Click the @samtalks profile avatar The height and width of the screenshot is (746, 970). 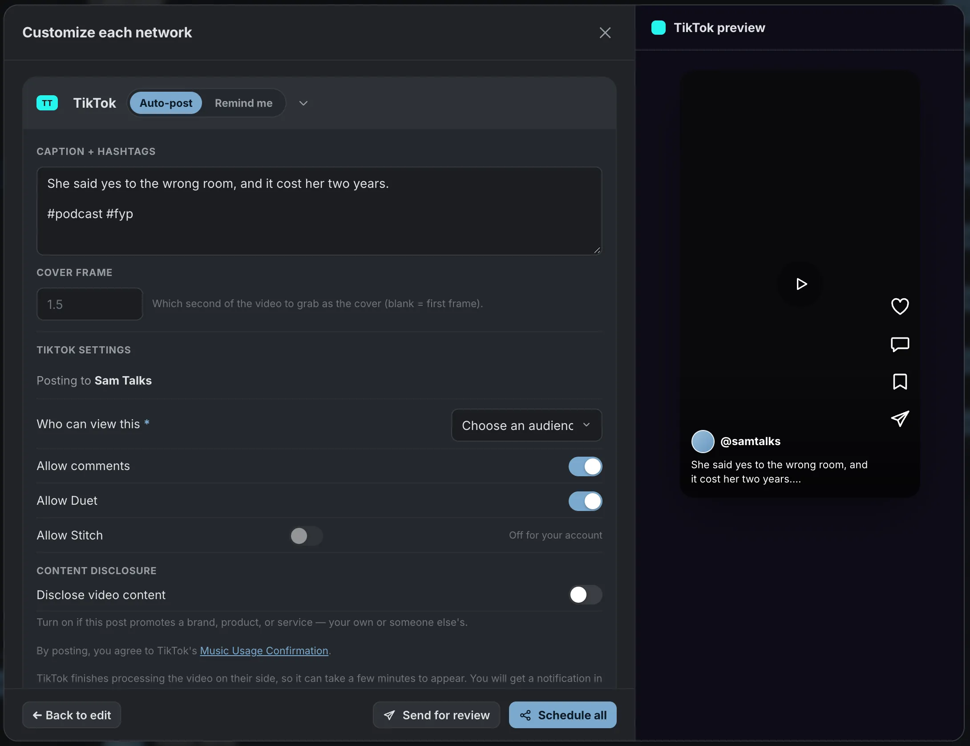(x=703, y=442)
